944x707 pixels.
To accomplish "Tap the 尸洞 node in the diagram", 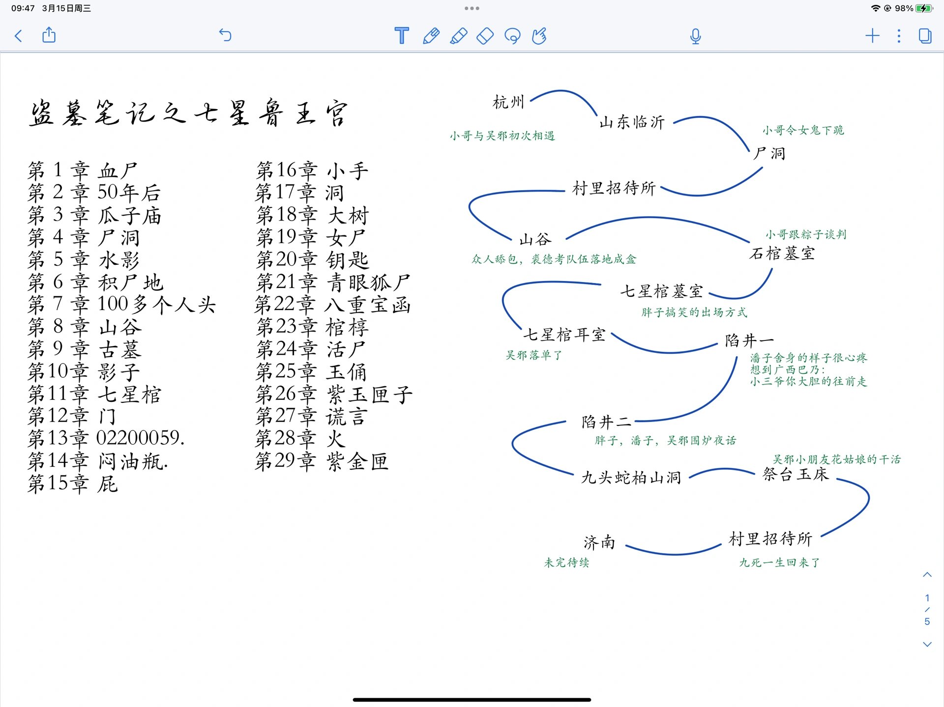I will pos(769,153).
